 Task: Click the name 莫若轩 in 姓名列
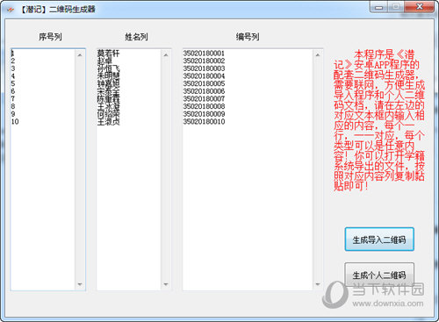(x=108, y=54)
